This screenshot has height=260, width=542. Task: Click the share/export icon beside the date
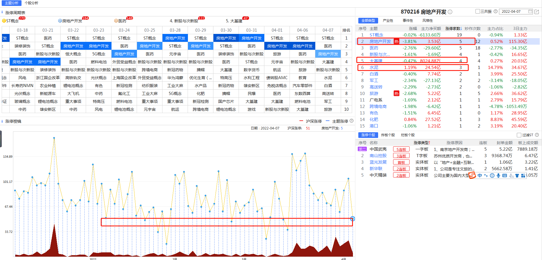[x=537, y=12]
